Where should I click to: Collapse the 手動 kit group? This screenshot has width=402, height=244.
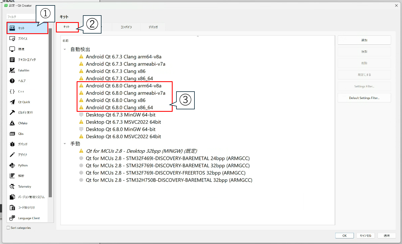click(65, 144)
